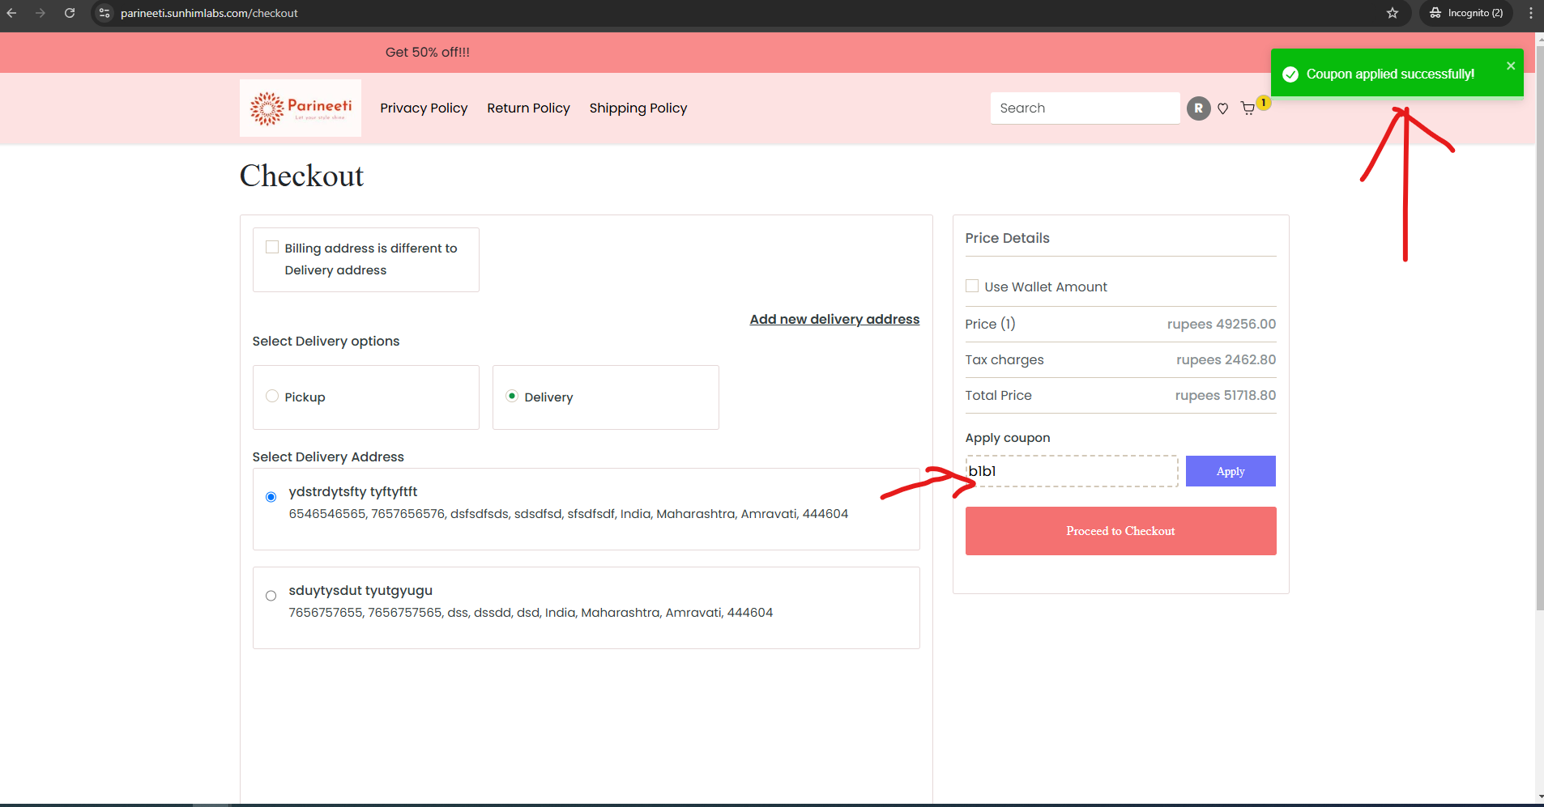Click the Total Price rupees 51718.80 value
This screenshot has height=807, width=1544.
[1225, 395]
